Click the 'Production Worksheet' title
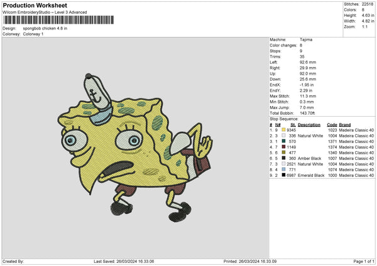Viewport: 377px width, 266px height. [35, 5]
